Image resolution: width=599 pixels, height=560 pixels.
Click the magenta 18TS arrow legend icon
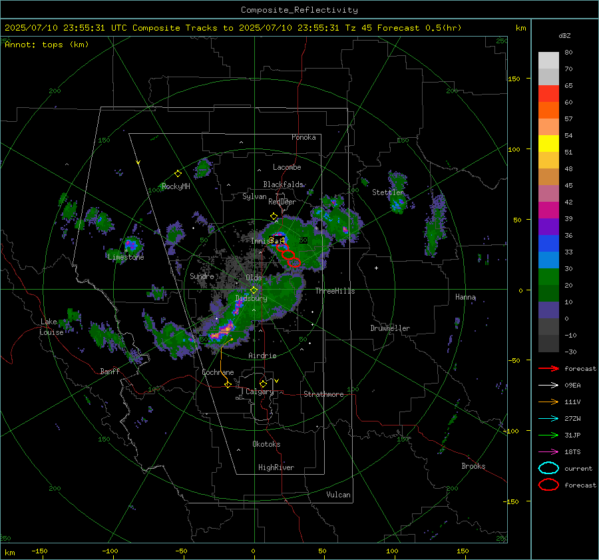[548, 451]
